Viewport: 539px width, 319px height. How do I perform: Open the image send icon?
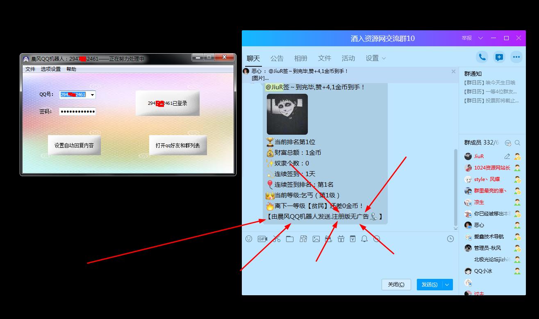(316, 239)
